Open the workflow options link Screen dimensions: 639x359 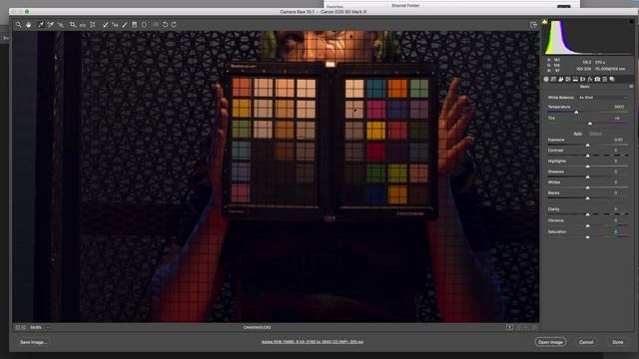313,342
